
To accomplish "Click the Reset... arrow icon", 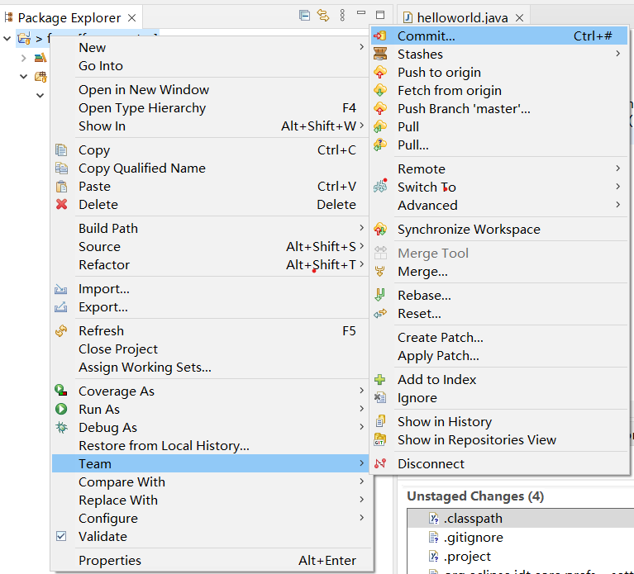I will pyautogui.click(x=379, y=314).
